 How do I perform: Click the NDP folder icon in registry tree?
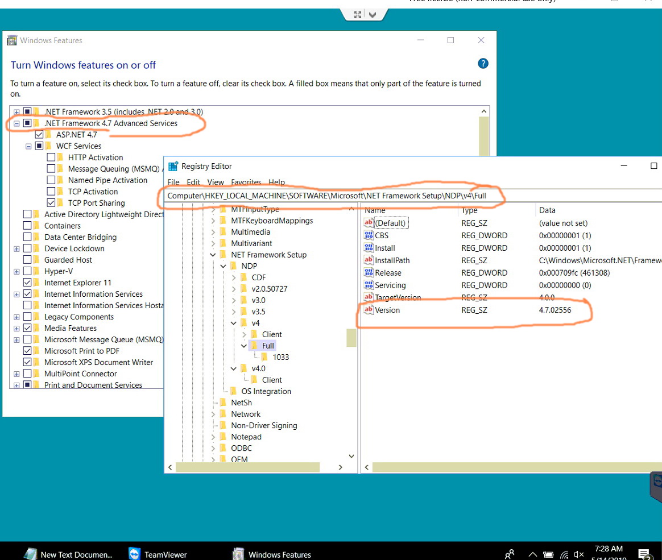234,266
